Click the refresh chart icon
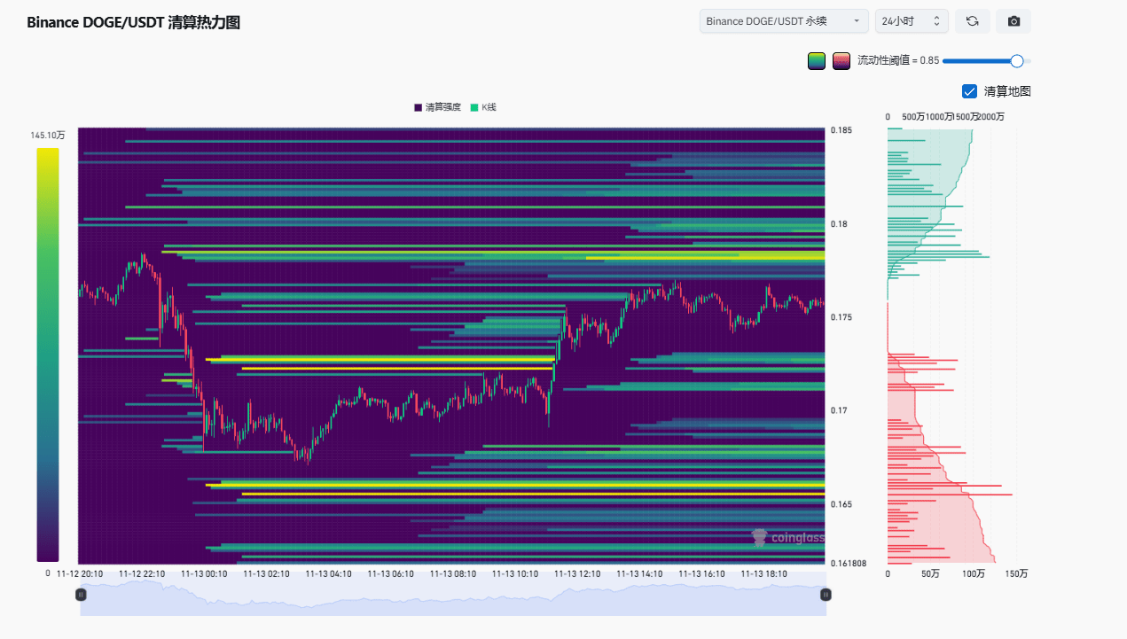 [972, 21]
